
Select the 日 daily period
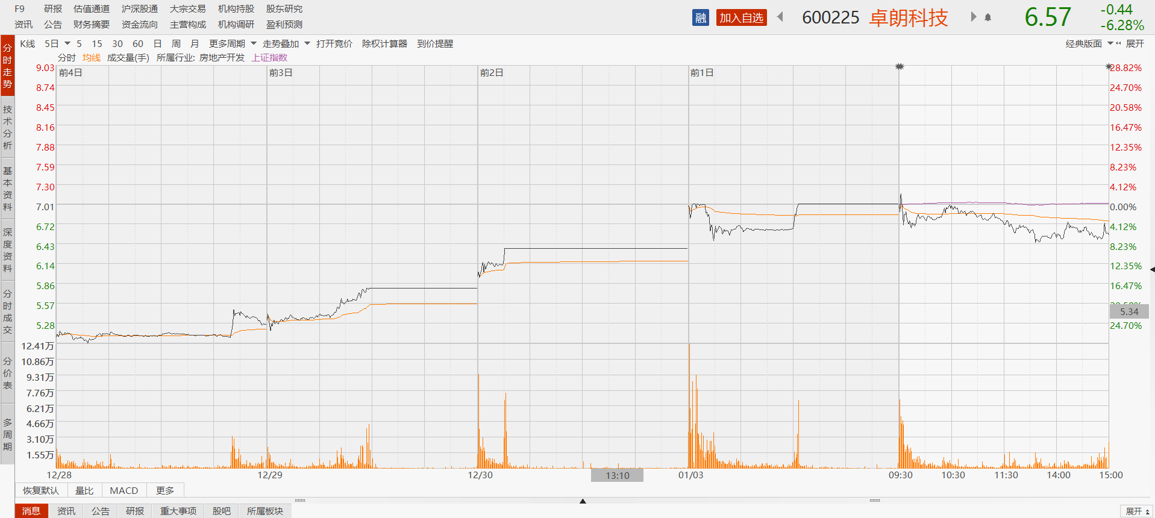(x=158, y=44)
